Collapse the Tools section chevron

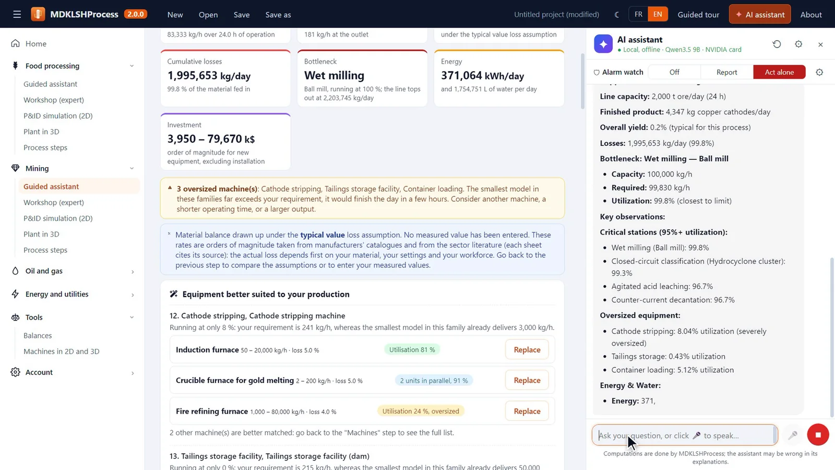coord(132,317)
